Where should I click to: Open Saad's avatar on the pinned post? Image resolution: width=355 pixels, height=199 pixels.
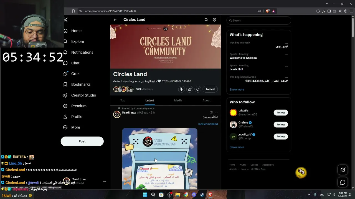click(117, 114)
